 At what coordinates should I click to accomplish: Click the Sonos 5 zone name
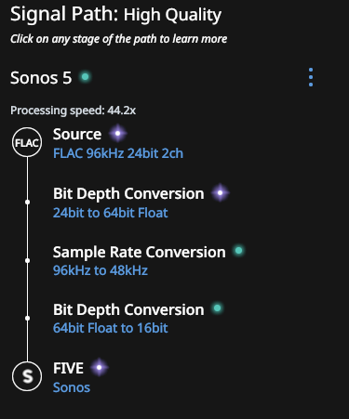click(41, 78)
